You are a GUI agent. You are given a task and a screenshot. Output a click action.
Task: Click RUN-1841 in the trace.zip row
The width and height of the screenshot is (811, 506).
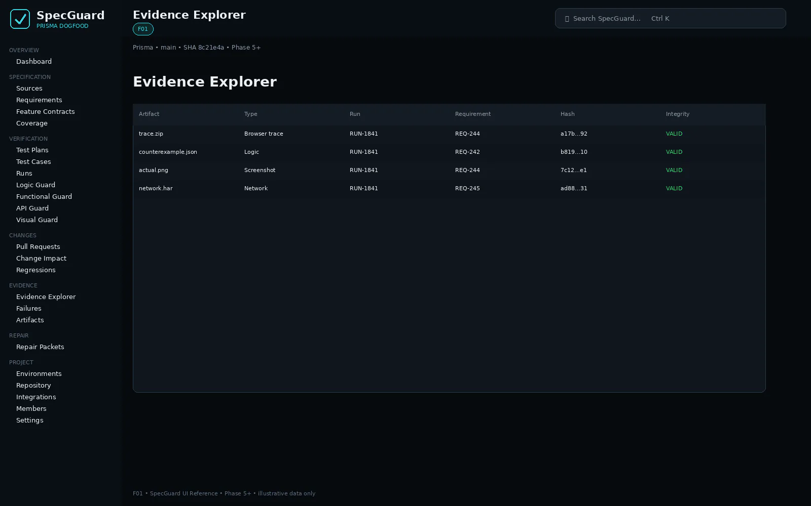364,134
